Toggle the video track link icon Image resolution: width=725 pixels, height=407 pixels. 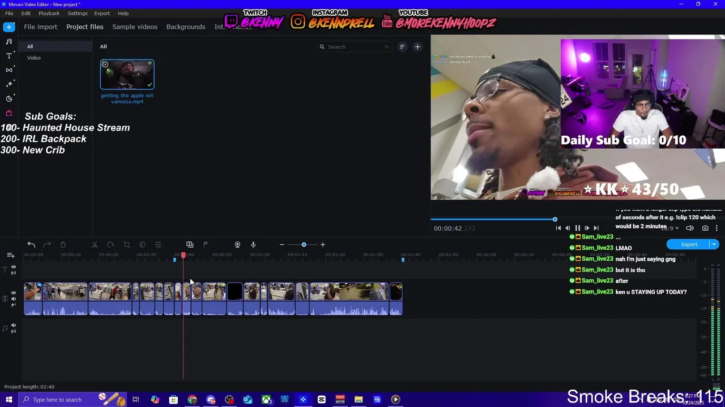coord(14,305)
